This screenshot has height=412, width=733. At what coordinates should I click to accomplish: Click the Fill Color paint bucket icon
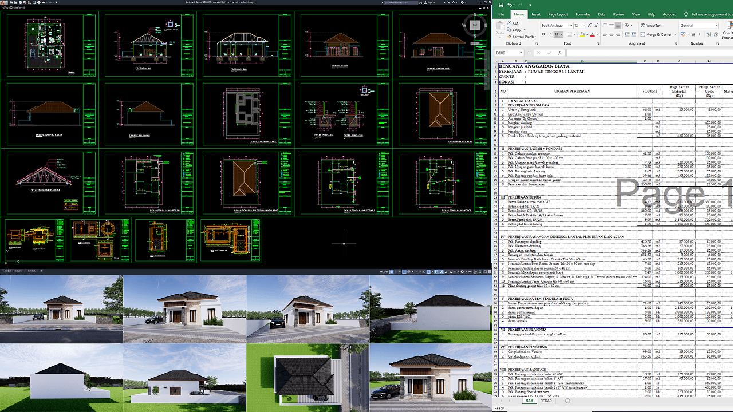click(x=582, y=34)
